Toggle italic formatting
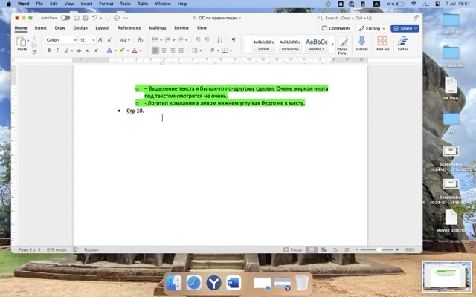The height and width of the screenshot is (297, 476). (57, 50)
